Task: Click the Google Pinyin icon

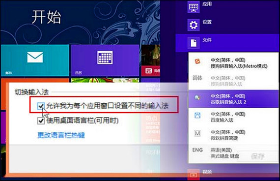Action: tap(197, 97)
